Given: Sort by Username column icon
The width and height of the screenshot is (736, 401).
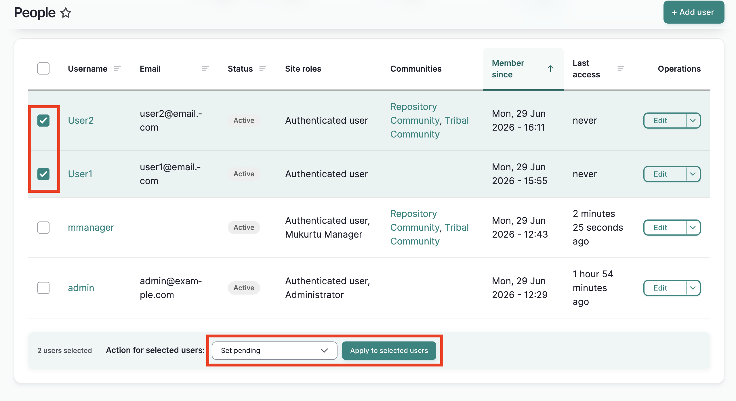Looking at the screenshot, I should (x=117, y=69).
